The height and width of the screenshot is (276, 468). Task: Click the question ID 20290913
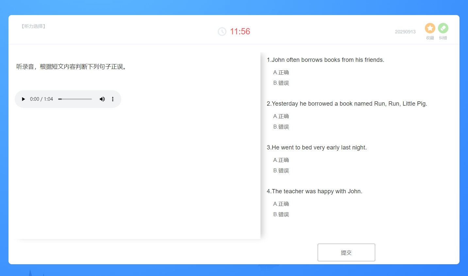point(405,32)
